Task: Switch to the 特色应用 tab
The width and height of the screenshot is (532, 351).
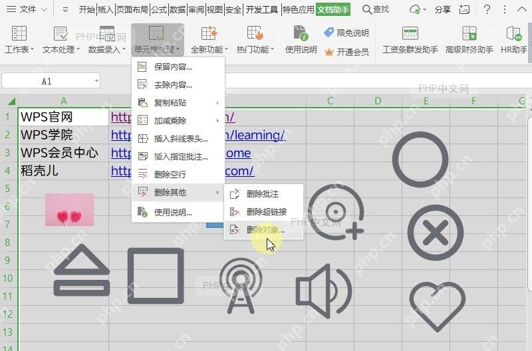Action: point(299,9)
